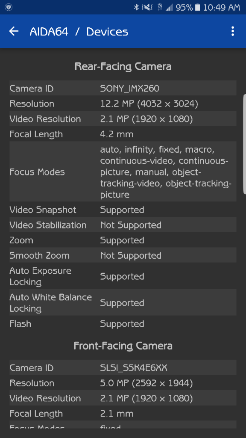
Task: Tap the Smooth Zoom row
Action: tap(123, 255)
